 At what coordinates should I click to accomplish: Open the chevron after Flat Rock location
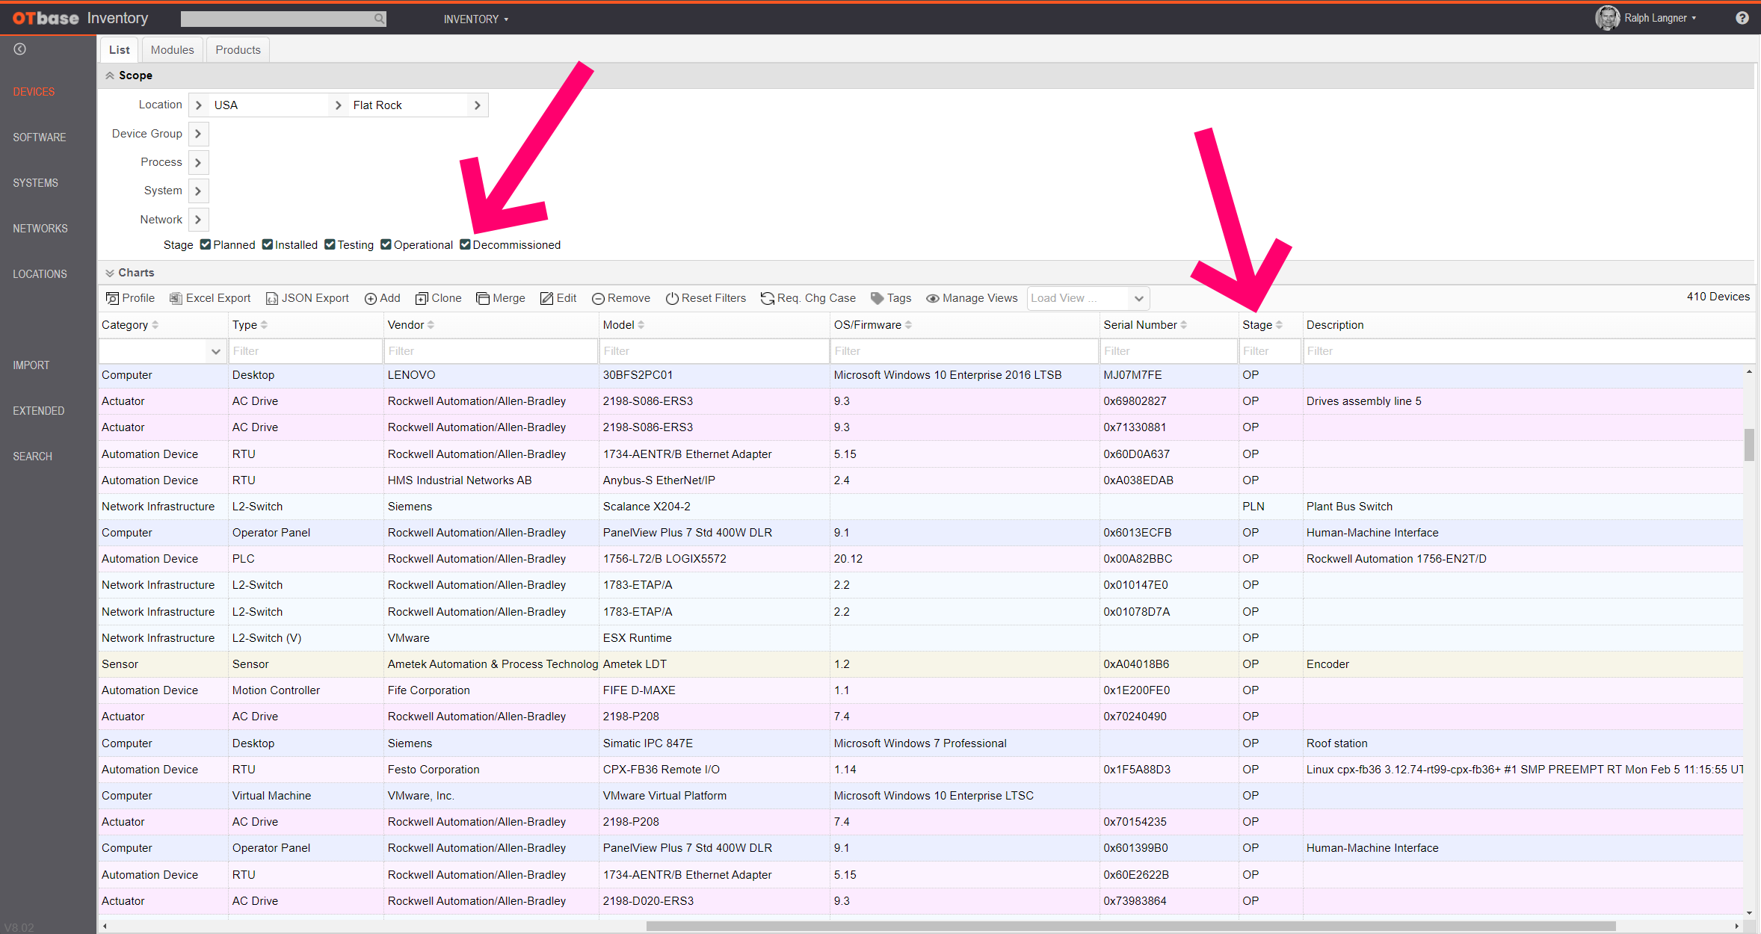point(477,105)
